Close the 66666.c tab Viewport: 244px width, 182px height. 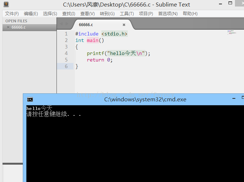click(x=124, y=25)
